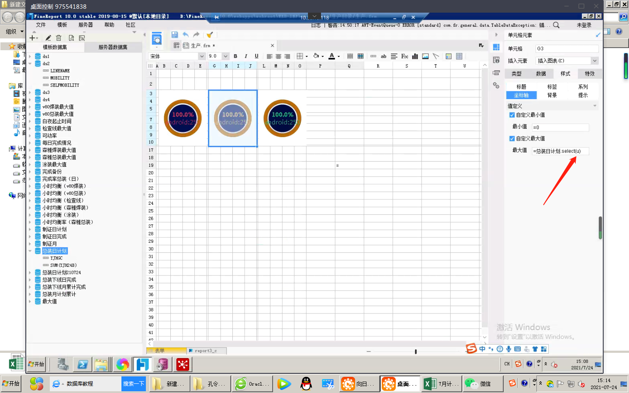Select the 背景 style section
This screenshot has height=393, width=629.
pyautogui.click(x=552, y=95)
